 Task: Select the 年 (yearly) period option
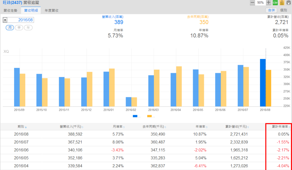pyautogui.click(x=28, y=28)
